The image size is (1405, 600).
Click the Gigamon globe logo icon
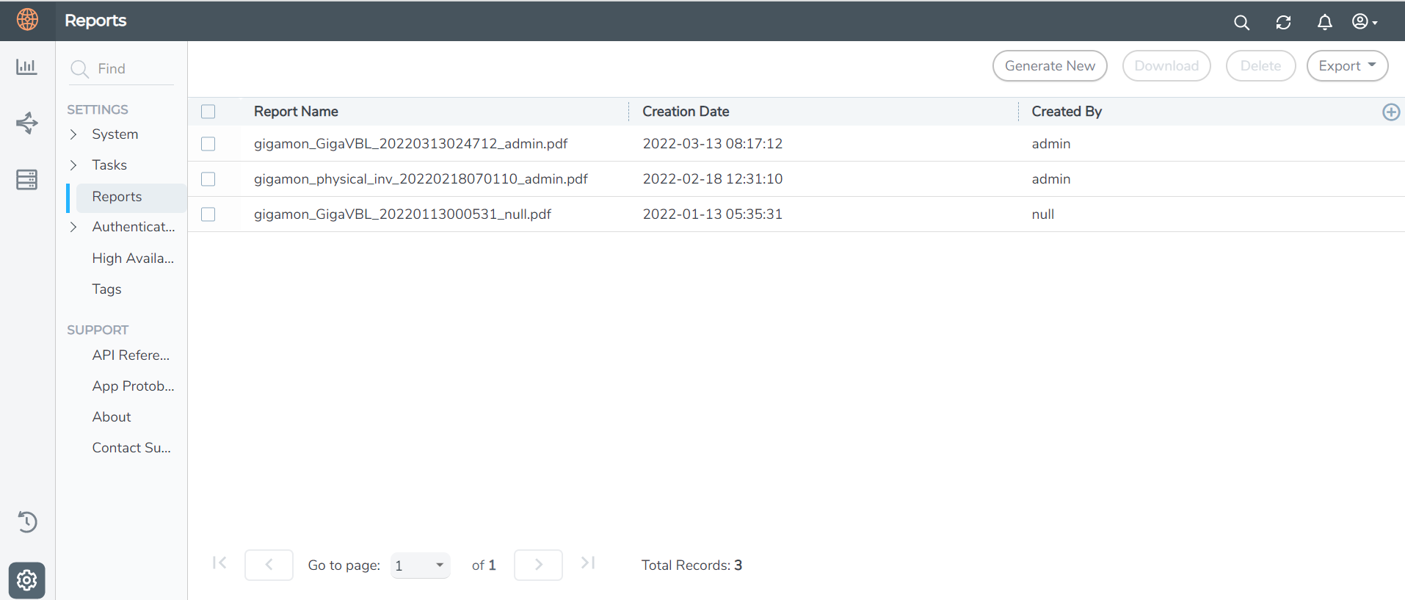point(27,20)
